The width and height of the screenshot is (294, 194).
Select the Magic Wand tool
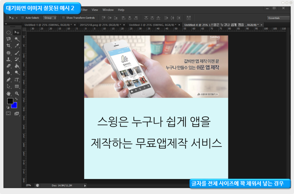[x=17, y=39]
